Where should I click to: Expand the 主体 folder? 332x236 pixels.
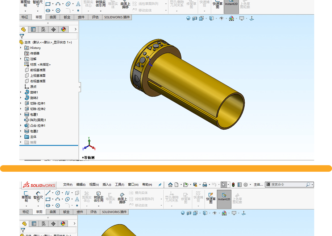pos(21,137)
